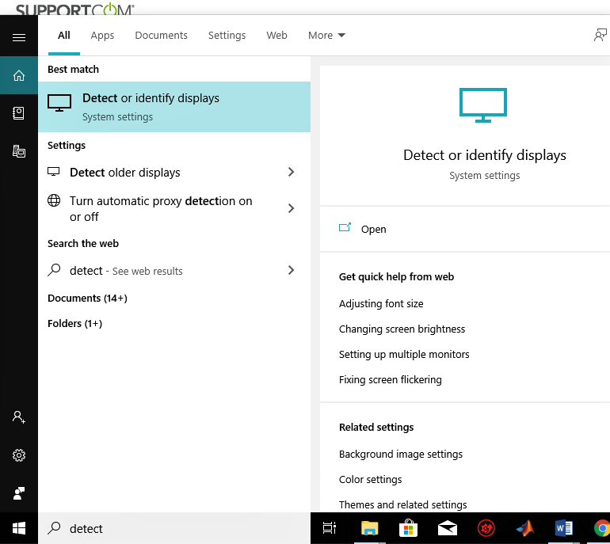
Task: Switch to the Web tab
Action: [276, 36]
